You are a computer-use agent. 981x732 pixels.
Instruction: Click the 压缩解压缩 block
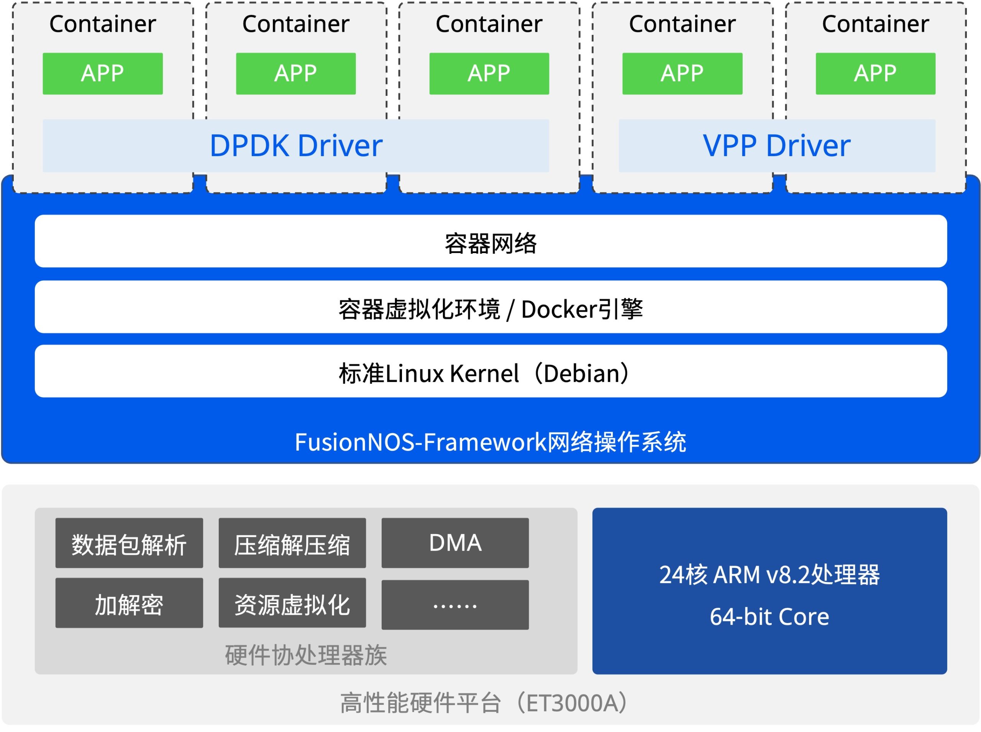pos(292,543)
